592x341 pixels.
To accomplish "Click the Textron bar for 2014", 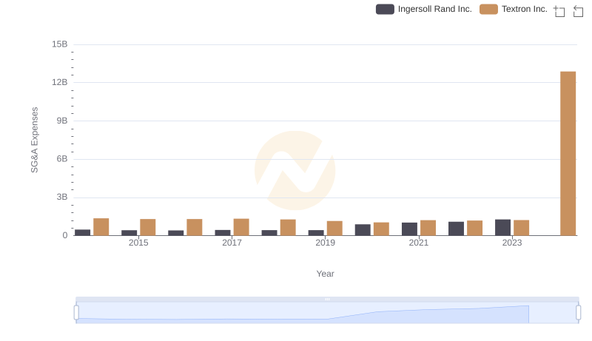I will (101, 227).
